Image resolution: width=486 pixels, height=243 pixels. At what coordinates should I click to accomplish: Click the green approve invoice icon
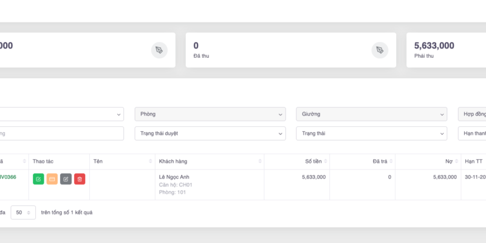coord(38,179)
